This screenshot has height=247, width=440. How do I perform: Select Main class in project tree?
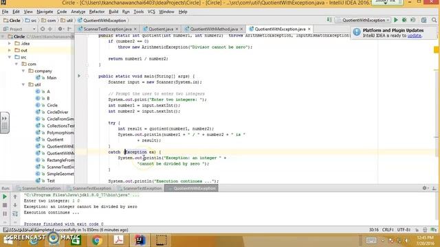point(52,78)
